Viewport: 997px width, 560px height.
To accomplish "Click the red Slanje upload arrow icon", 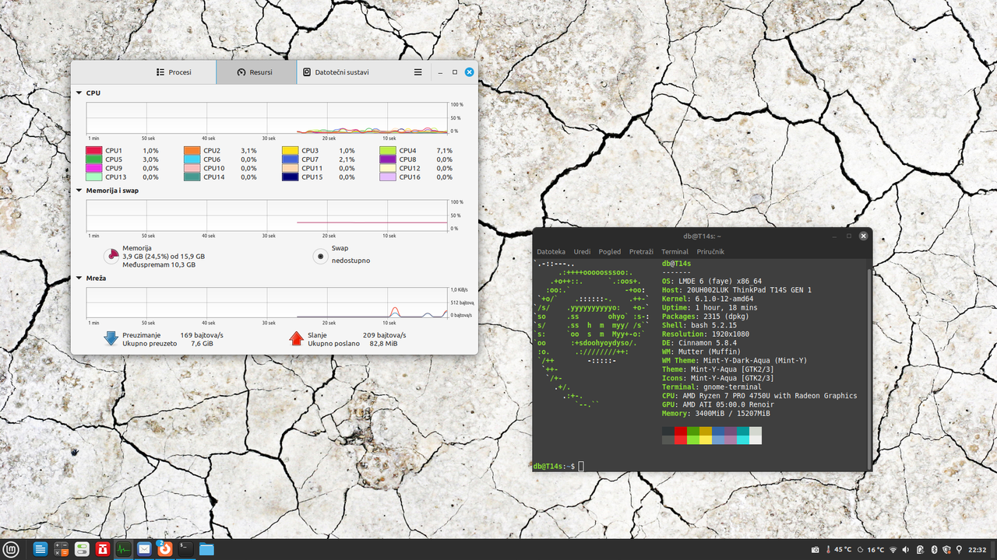I will pyautogui.click(x=296, y=338).
